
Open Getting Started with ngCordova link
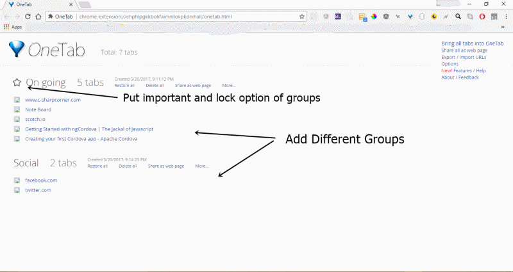point(89,129)
